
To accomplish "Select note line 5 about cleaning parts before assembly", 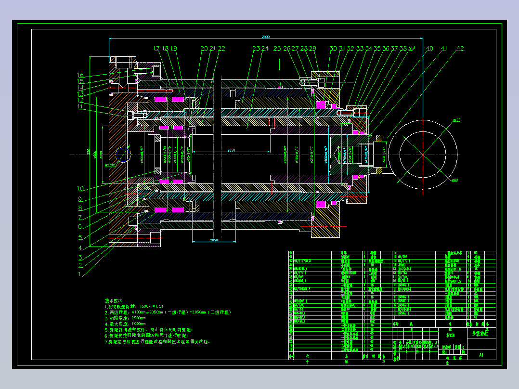I will [x=149, y=330].
